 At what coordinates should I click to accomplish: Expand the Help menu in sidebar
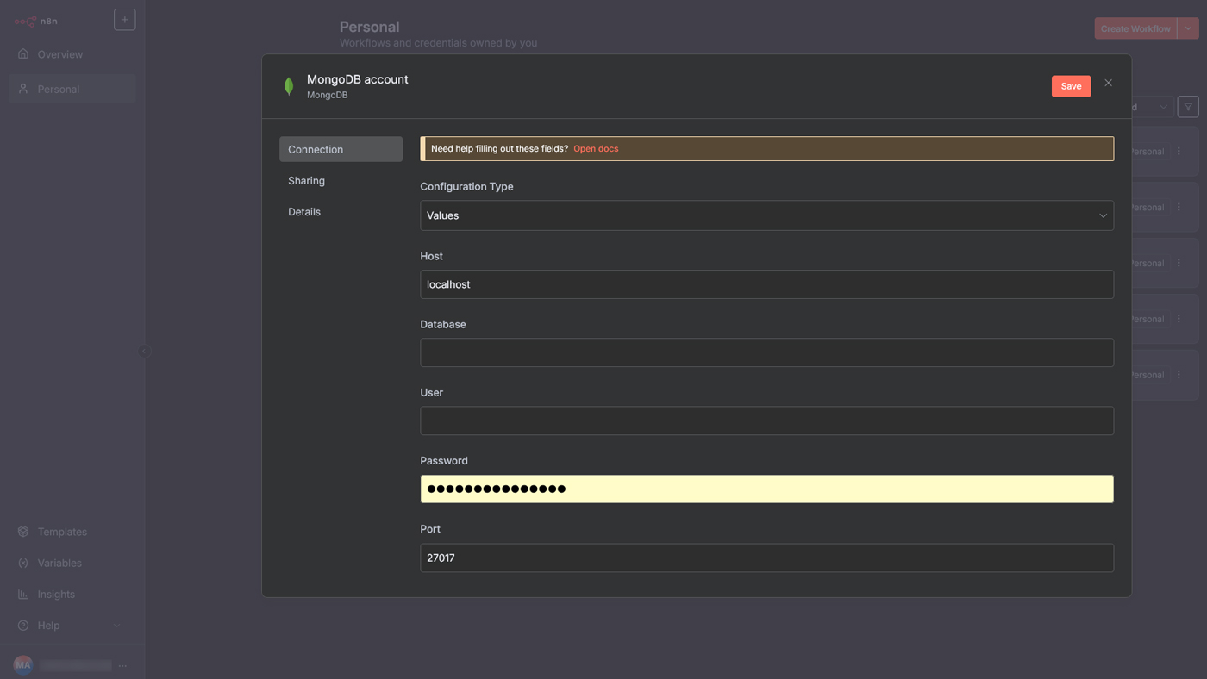tap(116, 626)
